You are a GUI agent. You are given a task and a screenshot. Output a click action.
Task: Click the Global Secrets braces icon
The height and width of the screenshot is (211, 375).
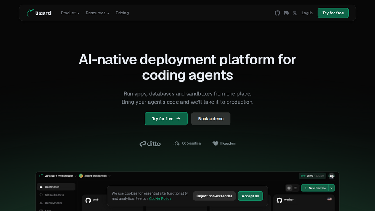[x=41, y=195]
